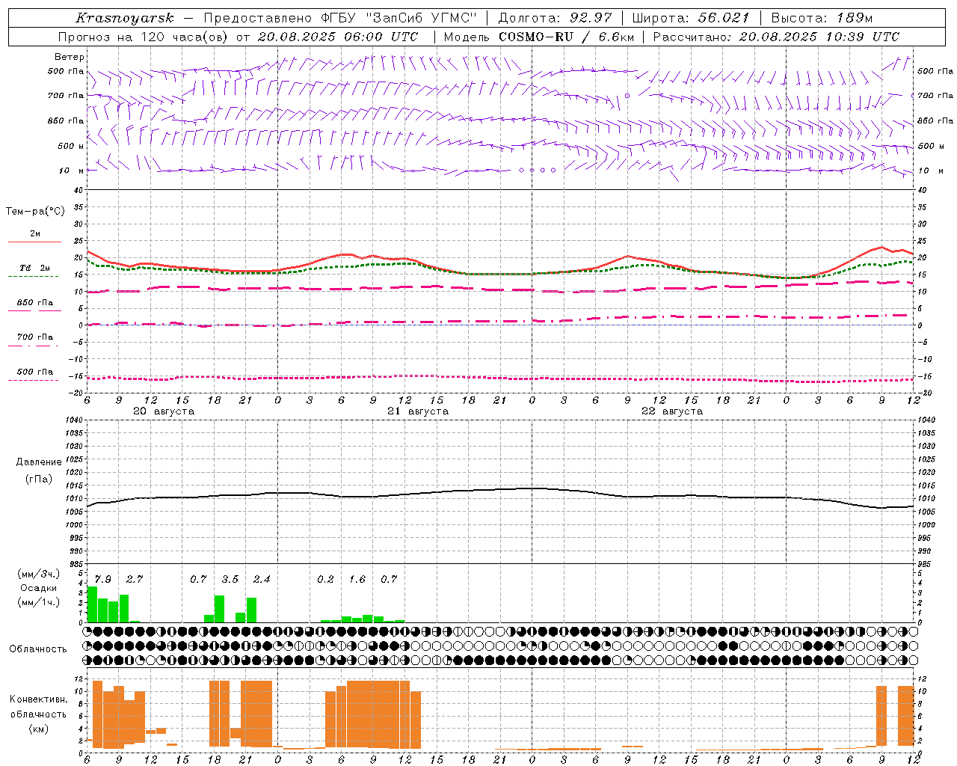Click the '21 августа' date label
957x766 pixels.
[418, 411]
